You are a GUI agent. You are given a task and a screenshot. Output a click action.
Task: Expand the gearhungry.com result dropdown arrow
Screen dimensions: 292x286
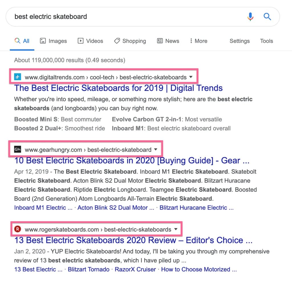(x=156, y=149)
